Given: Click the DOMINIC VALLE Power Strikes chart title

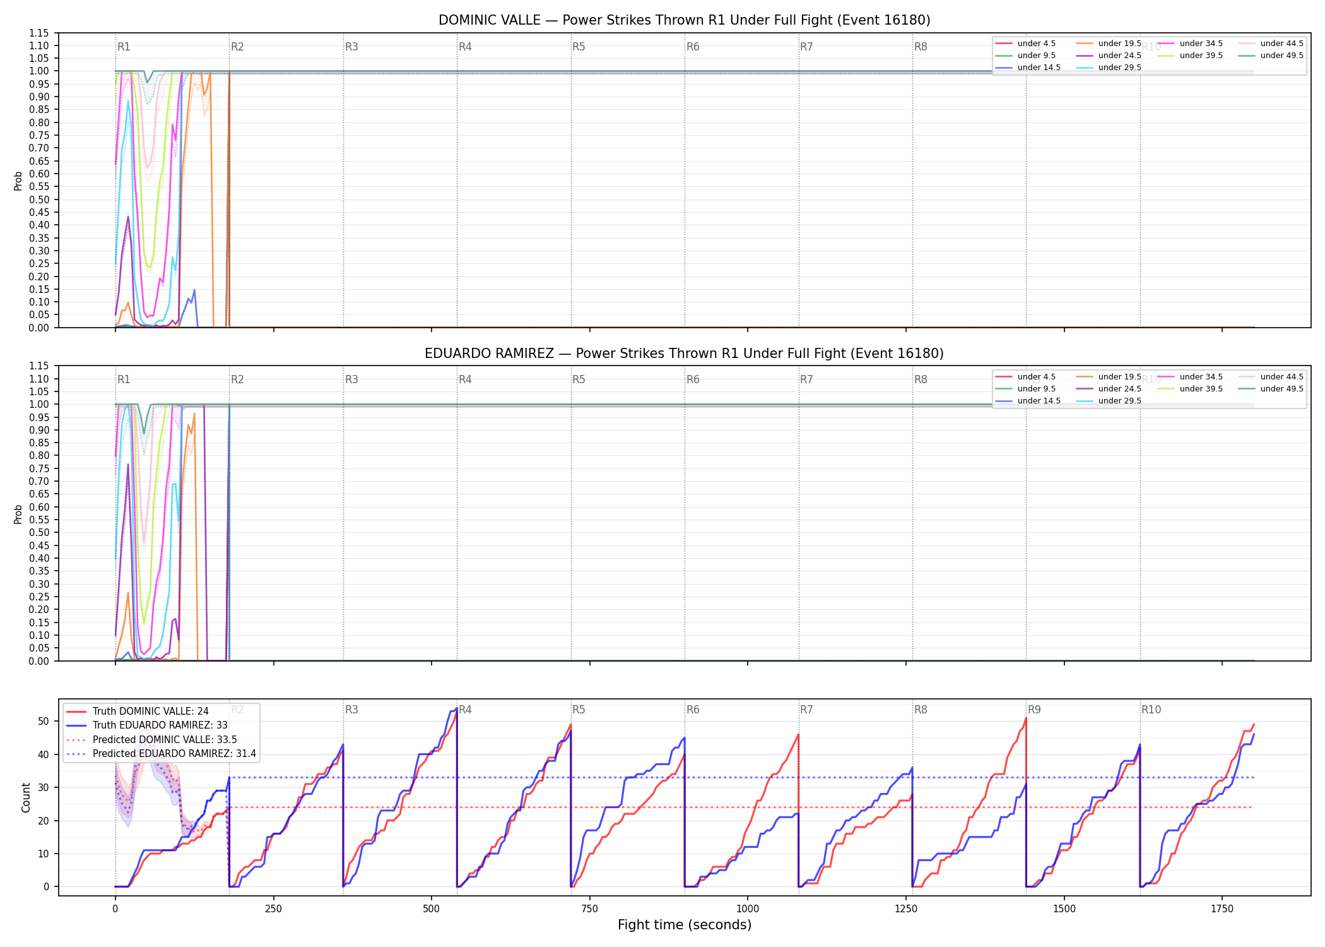Looking at the screenshot, I should [x=684, y=20].
